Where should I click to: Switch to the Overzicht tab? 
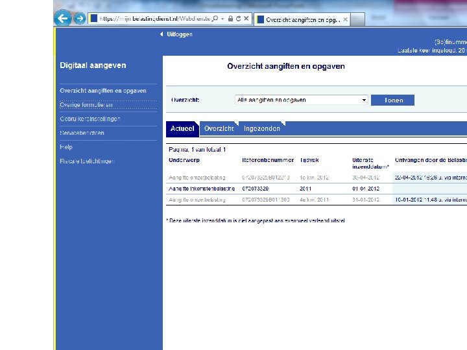pos(219,129)
